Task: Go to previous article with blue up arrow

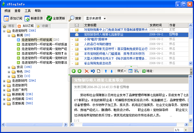Action: point(106,71)
